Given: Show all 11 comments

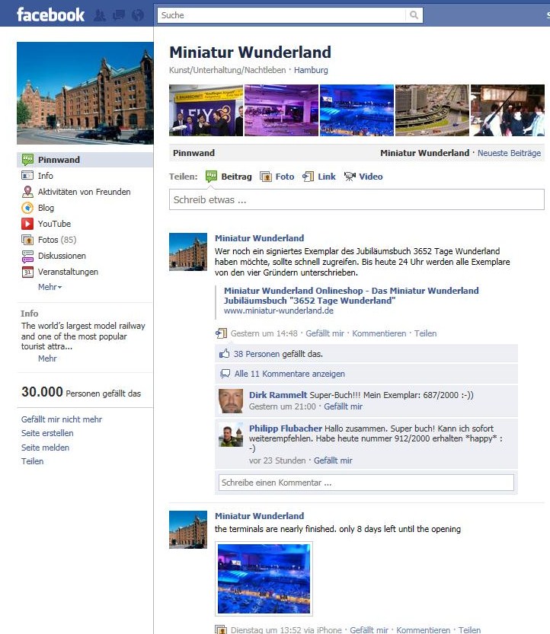Looking at the screenshot, I should tap(289, 374).
